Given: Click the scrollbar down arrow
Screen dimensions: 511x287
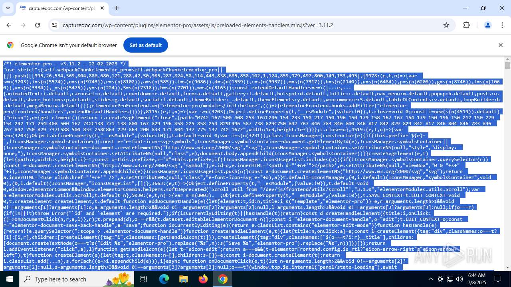Looking at the screenshot, I should 507,267.
